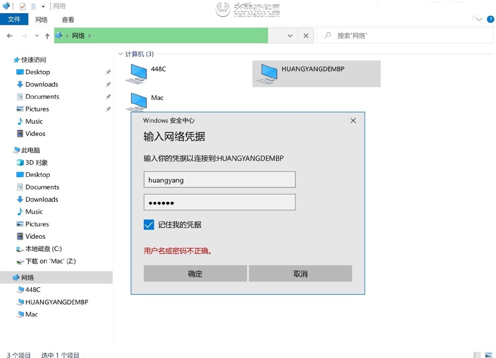Click the pin icon next to Documents
The image size is (496, 358).
[108, 96]
